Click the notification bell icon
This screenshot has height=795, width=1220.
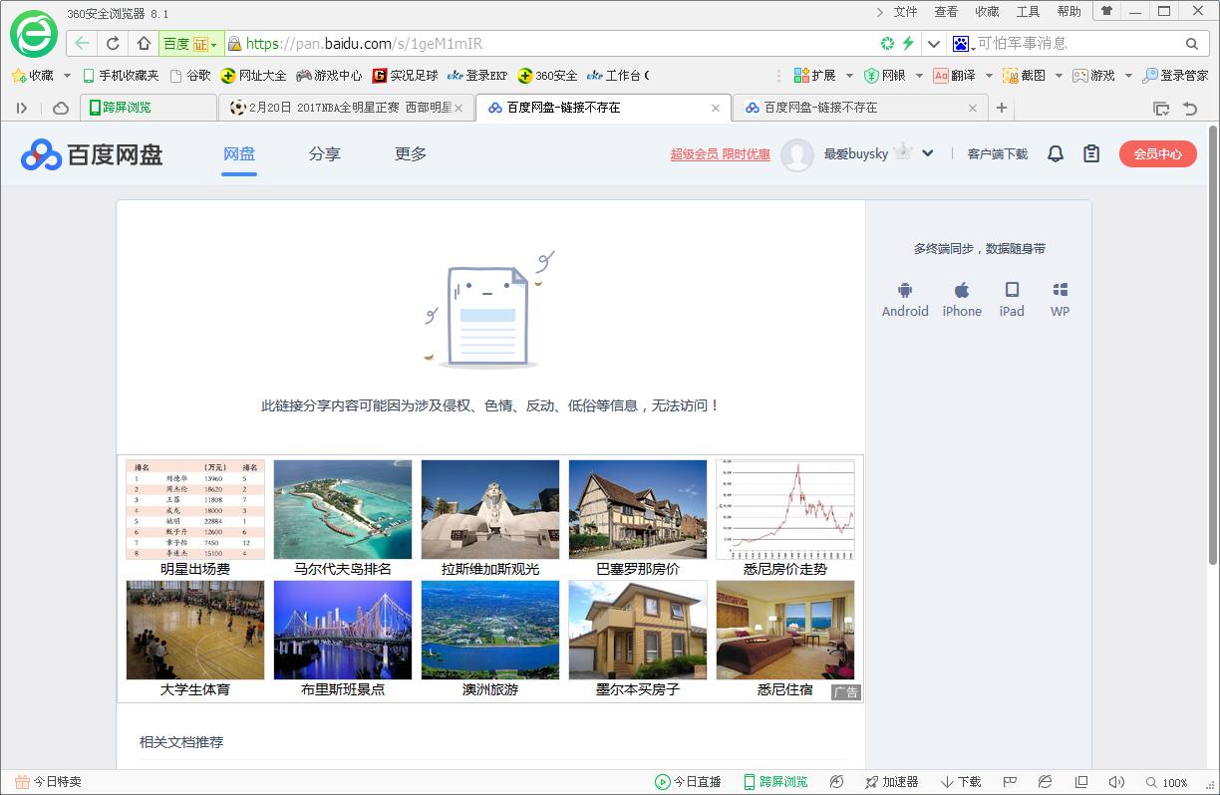click(1056, 153)
